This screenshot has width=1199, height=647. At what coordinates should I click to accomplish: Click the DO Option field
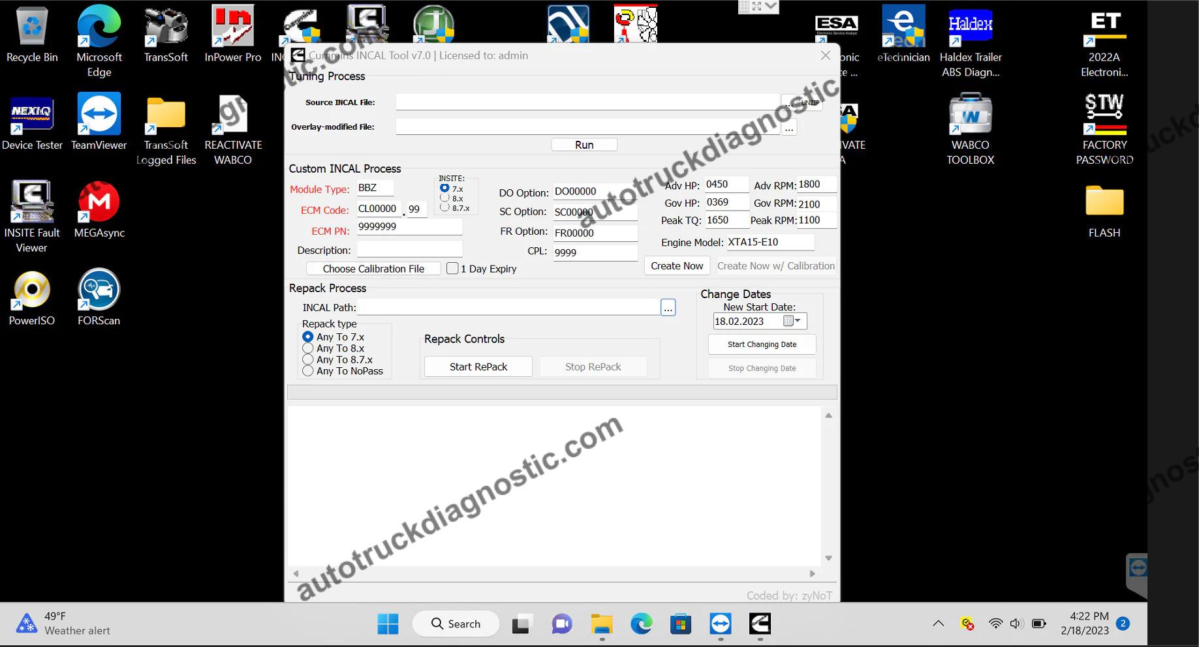[x=595, y=192]
